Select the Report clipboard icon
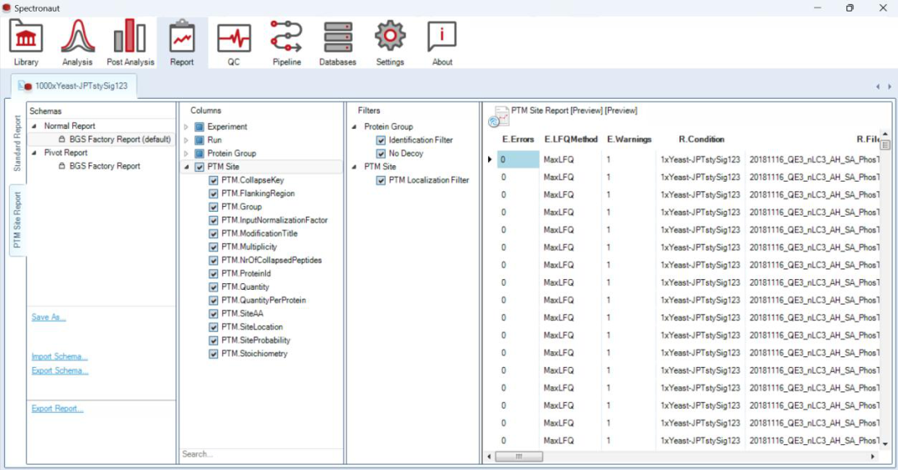Image resolution: width=898 pixels, height=470 pixels. click(182, 36)
